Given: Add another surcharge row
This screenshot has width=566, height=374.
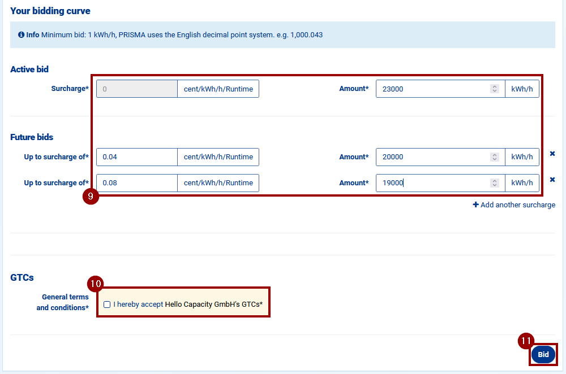Looking at the screenshot, I should [x=514, y=205].
